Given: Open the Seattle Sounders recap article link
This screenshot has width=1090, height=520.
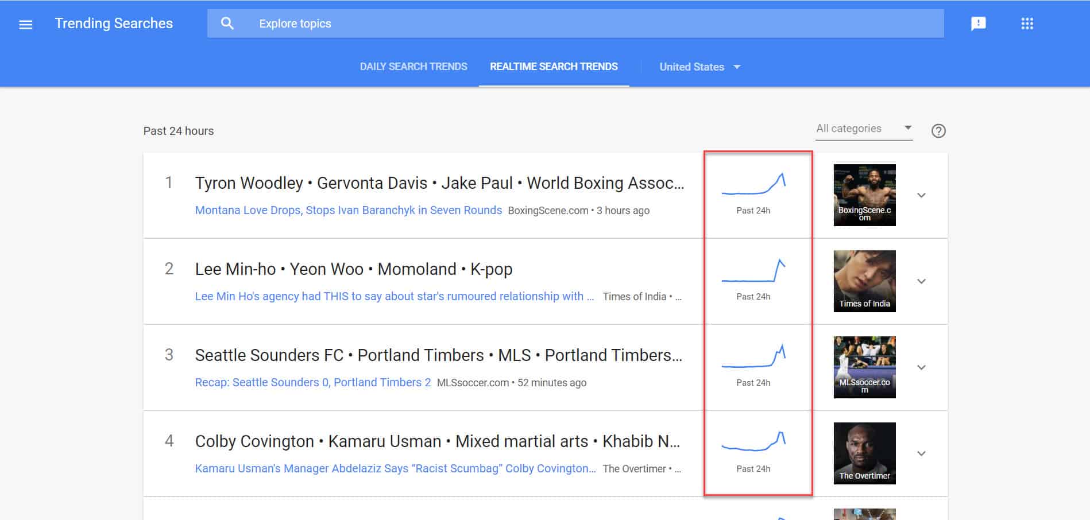Looking at the screenshot, I should pos(312,382).
